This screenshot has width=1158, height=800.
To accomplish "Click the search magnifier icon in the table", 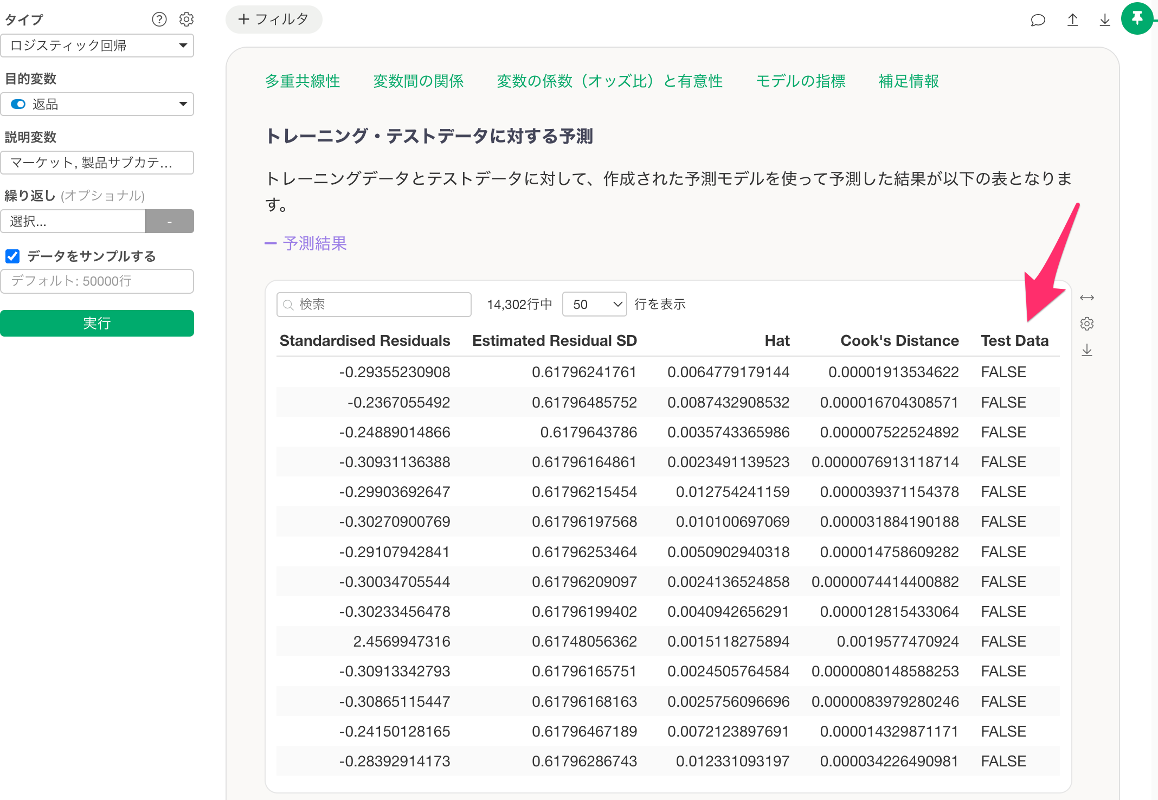I will pyautogui.click(x=288, y=305).
